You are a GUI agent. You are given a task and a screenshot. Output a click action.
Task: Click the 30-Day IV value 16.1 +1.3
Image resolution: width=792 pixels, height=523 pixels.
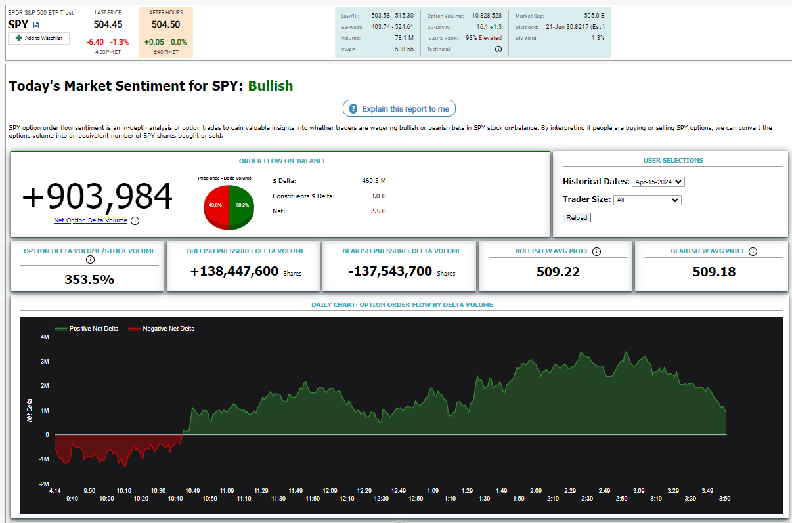coord(489,27)
